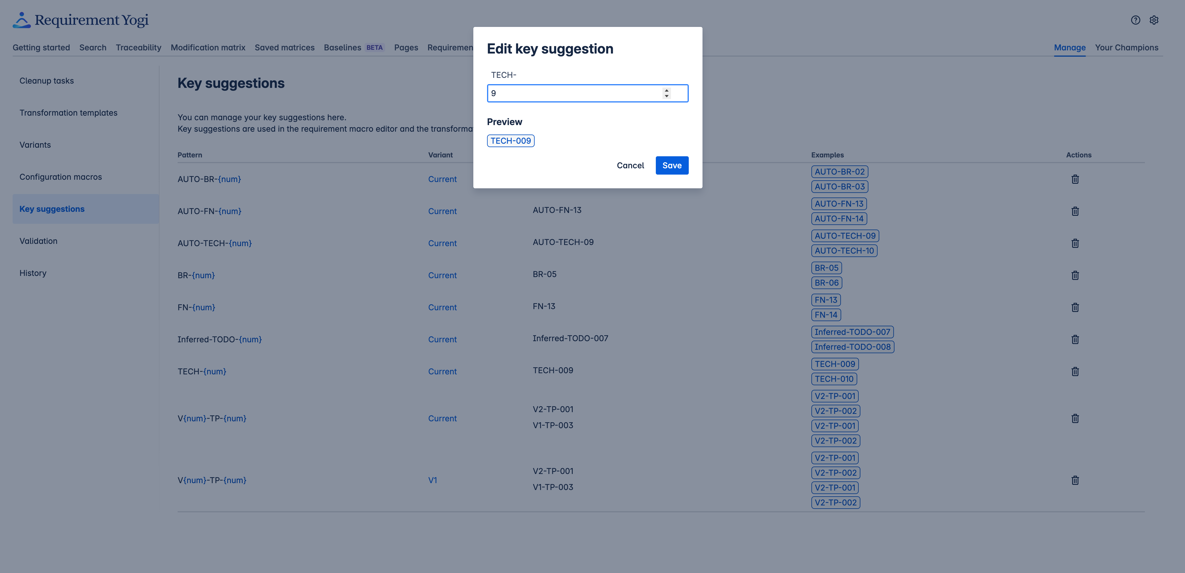
Task: Click trash icon for AUTO-FN-{num} row
Action: [x=1075, y=212]
